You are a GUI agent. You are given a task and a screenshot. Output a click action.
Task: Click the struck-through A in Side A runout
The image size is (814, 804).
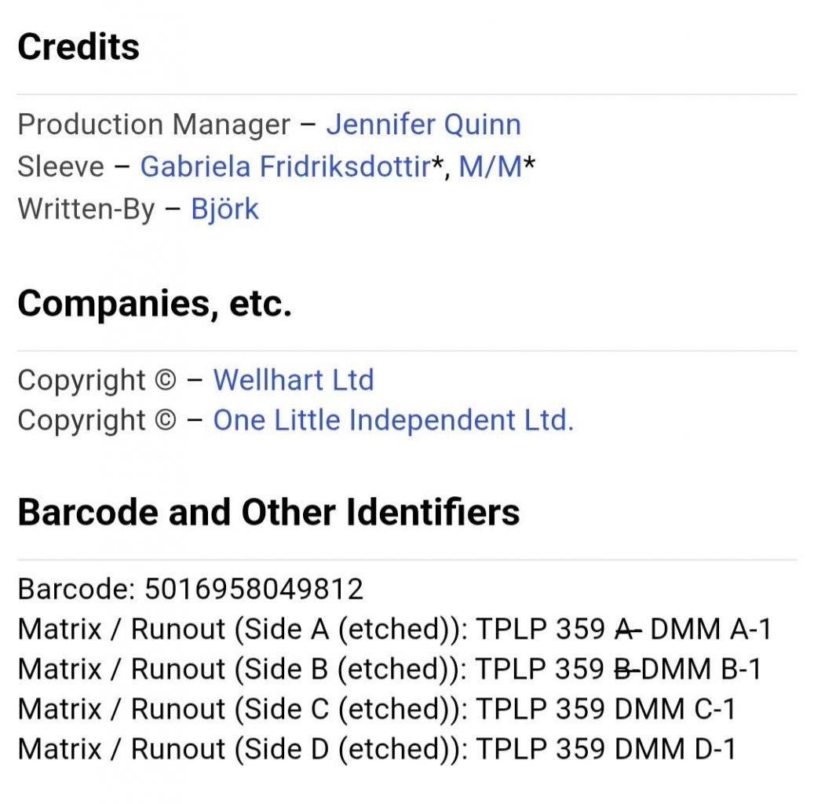click(x=628, y=629)
